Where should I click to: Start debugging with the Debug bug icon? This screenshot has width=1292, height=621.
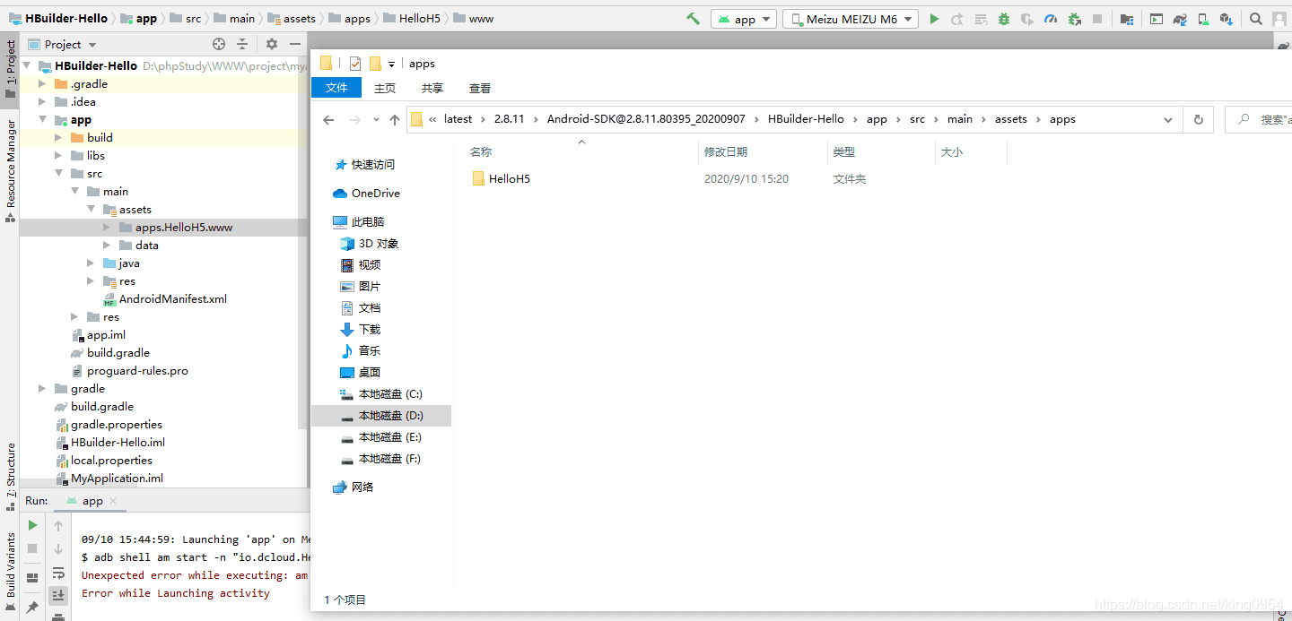[1004, 19]
